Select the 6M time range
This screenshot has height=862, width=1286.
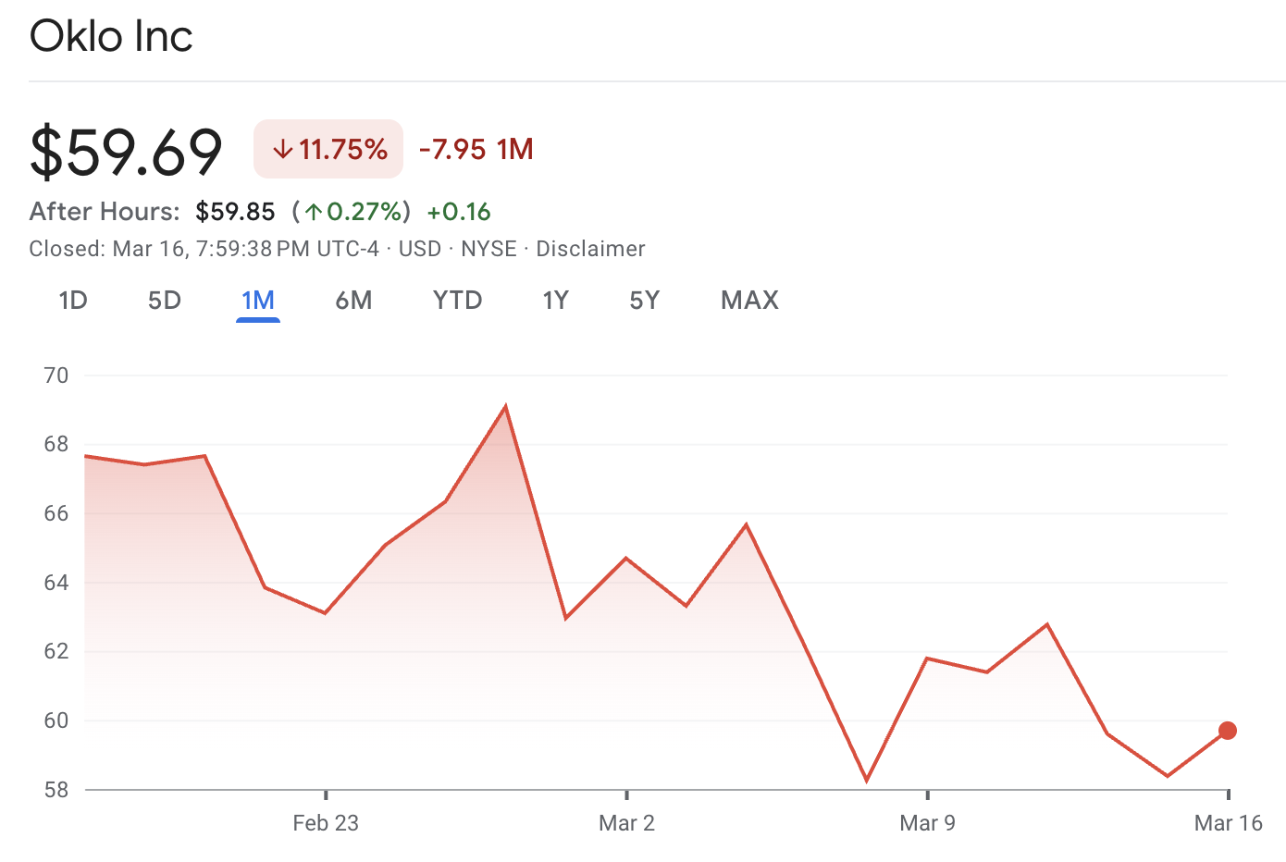coord(354,300)
